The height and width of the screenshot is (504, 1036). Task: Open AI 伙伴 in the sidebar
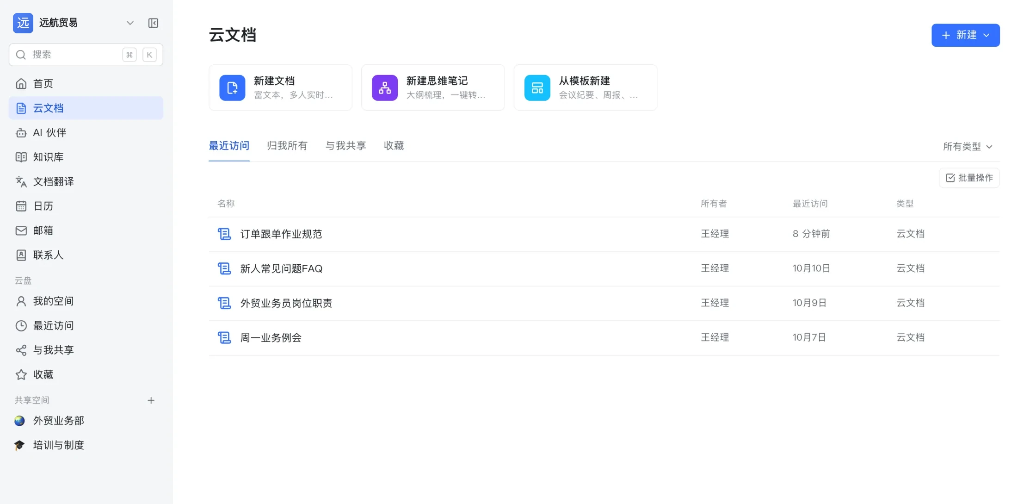tap(86, 133)
